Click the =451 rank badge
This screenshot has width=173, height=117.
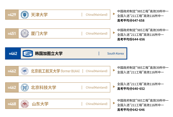click(x=12, y=33)
